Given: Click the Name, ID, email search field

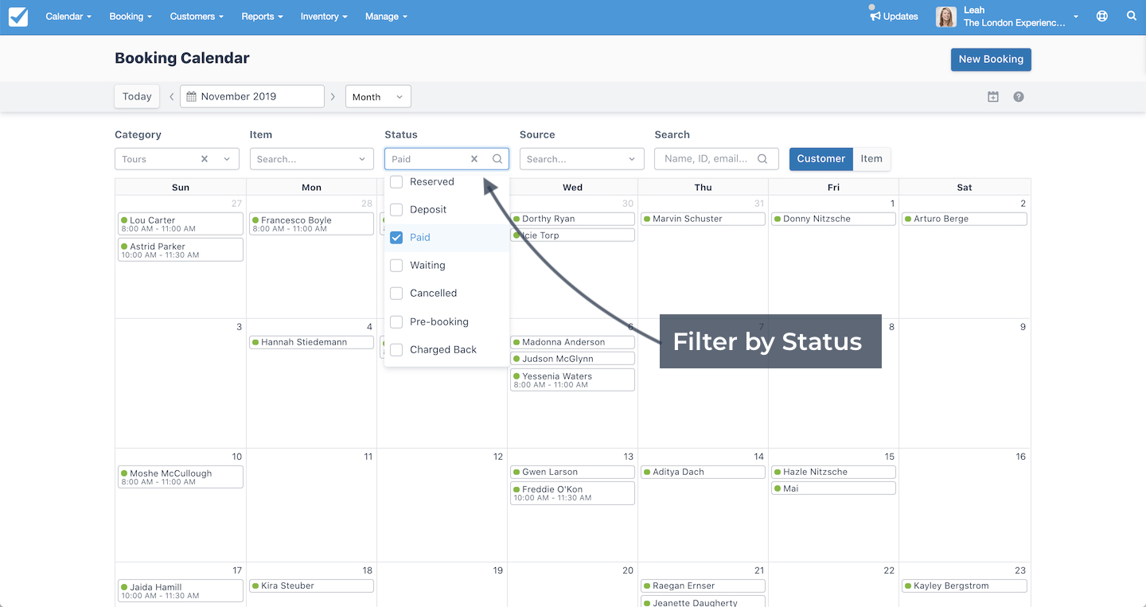Looking at the screenshot, I should click(716, 159).
